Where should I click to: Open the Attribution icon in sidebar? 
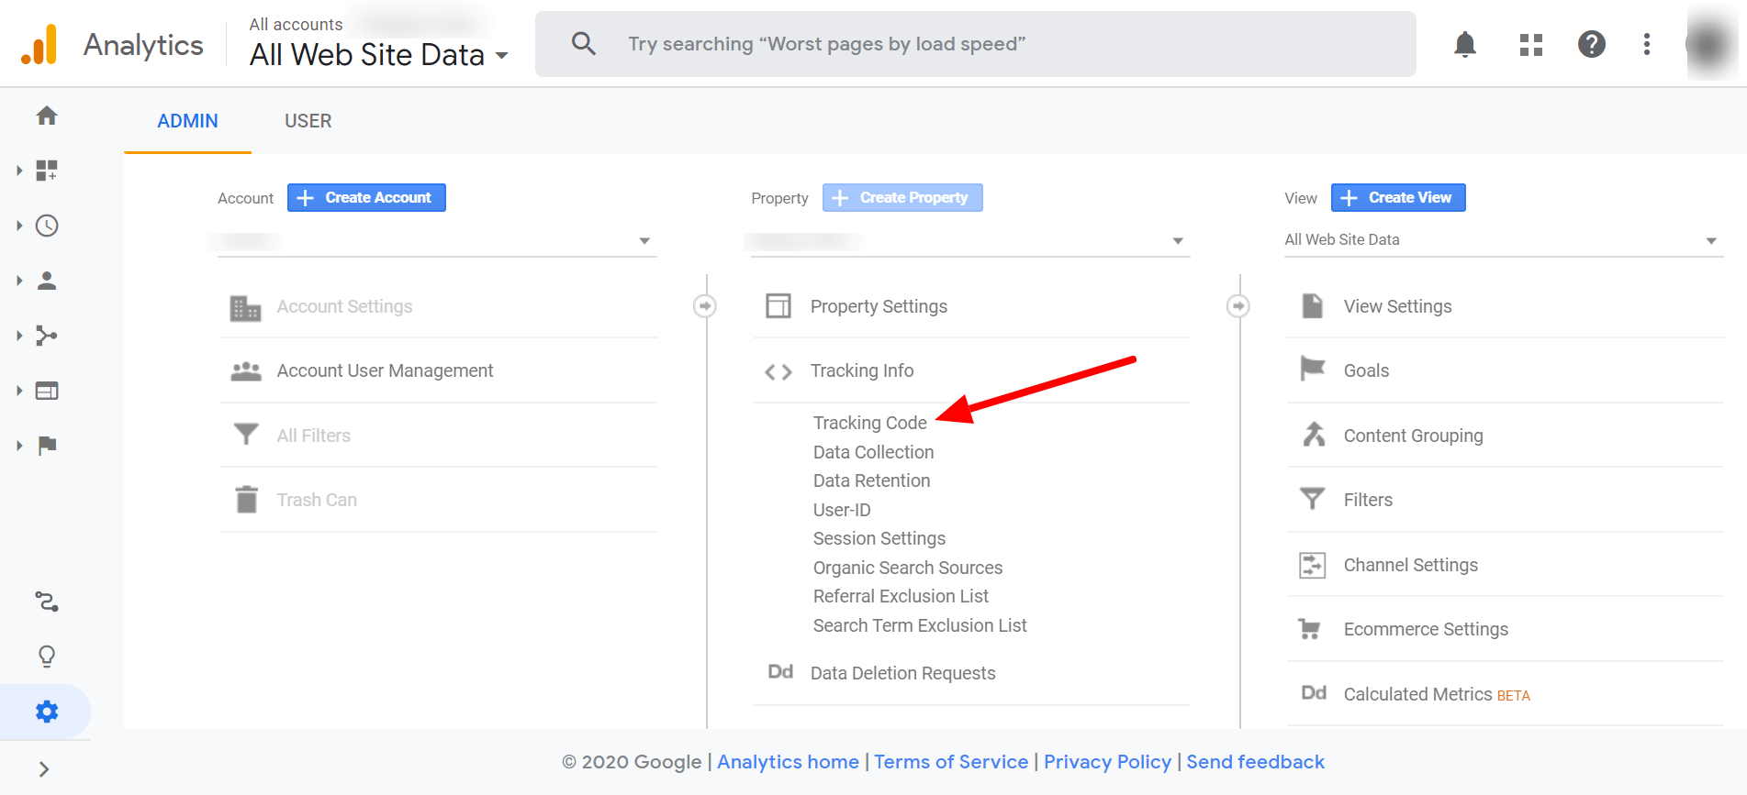[47, 602]
